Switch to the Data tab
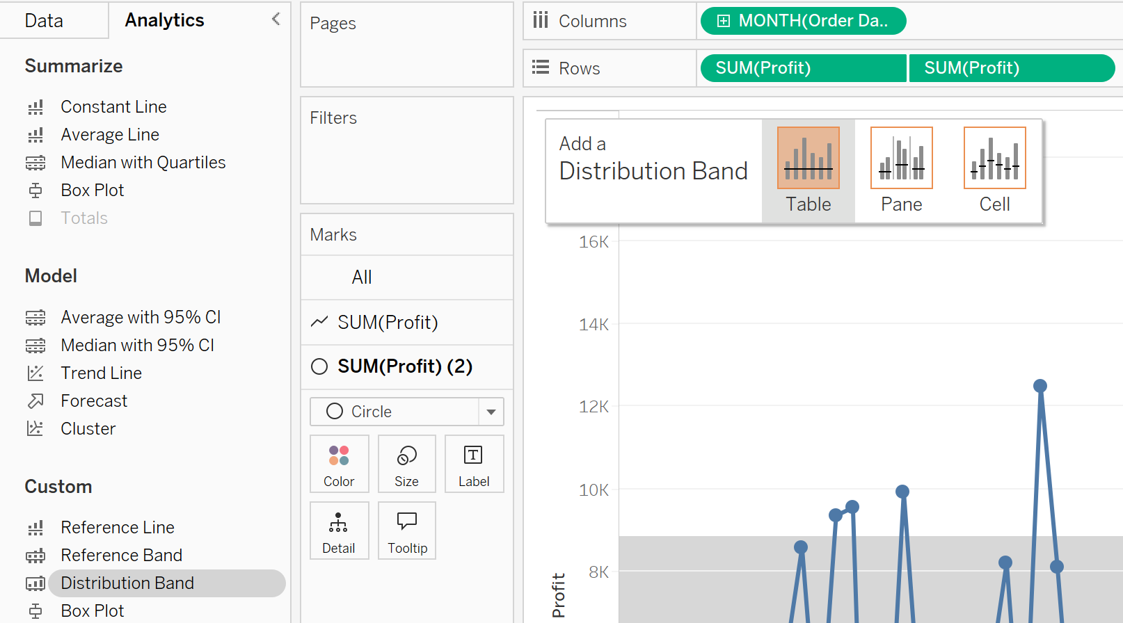The height and width of the screenshot is (623, 1123). (x=44, y=21)
